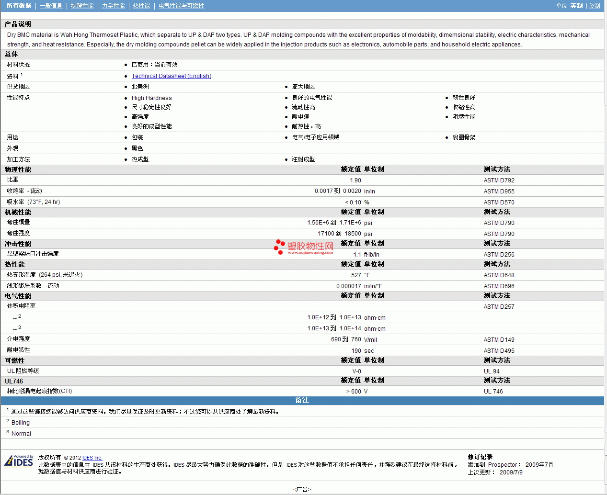Click the UL 94 test method entry
Screen dimensions: 607x495
point(492,371)
